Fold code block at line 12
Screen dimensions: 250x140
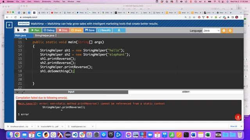[23, 46]
